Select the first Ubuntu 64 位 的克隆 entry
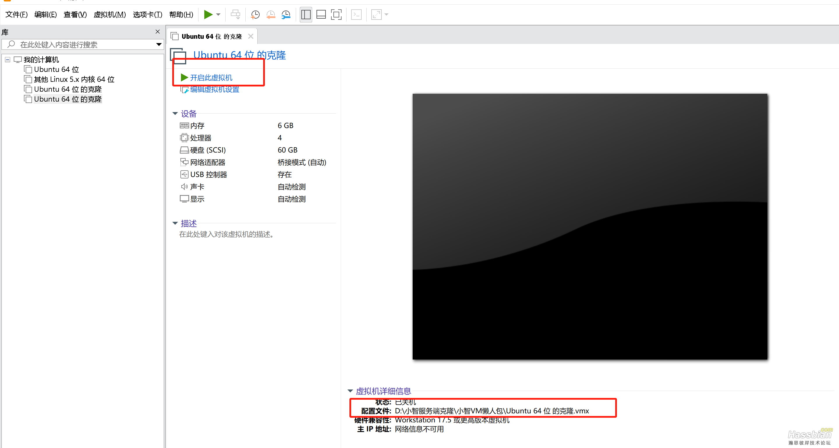The height and width of the screenshot is (448, 839). (68, 89)
